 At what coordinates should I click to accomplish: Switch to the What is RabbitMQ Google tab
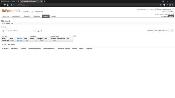click(9, 2)
